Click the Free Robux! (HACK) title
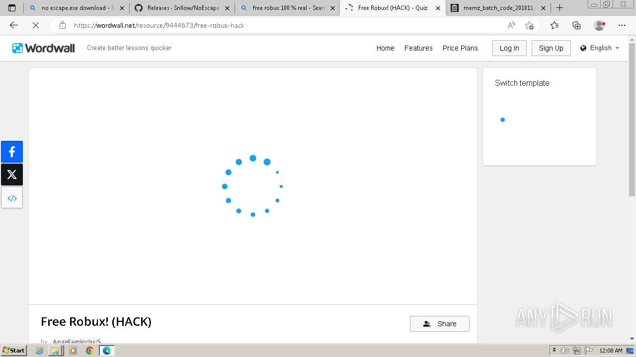The height and width of the screenshot is (357, 636). point(96,322)
